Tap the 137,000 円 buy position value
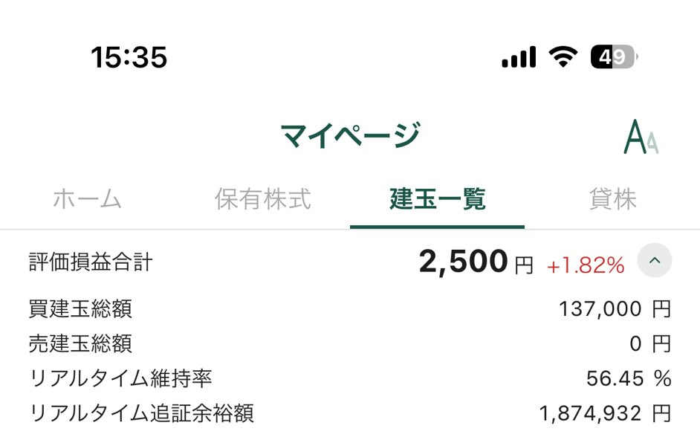Image resolution: width=700 pixels, height=440 pixels. [x=615, y=309]
